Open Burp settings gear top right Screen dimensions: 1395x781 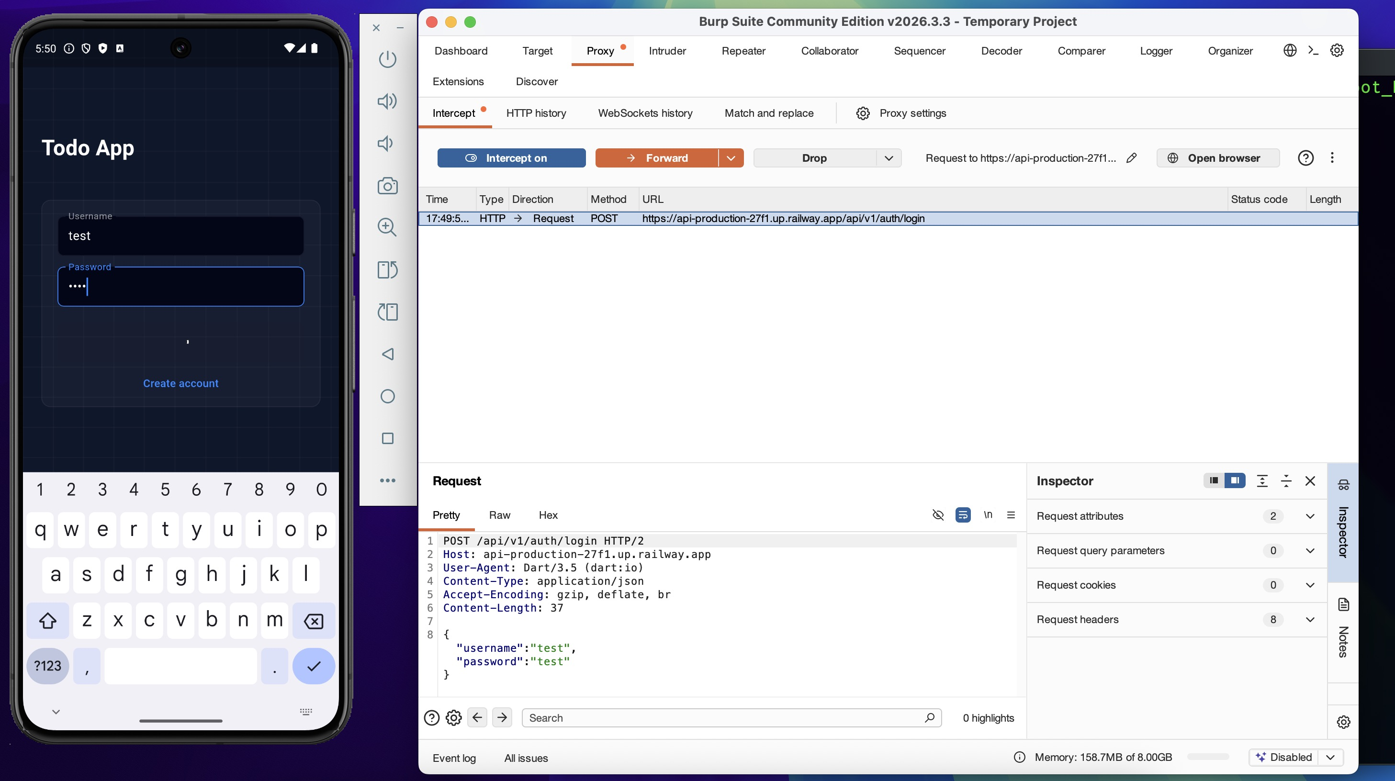pyautogui.click(x=1337, y=50)
